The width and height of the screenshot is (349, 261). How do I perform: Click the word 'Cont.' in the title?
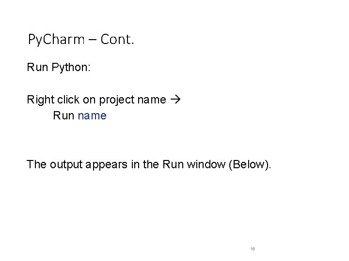117,39
